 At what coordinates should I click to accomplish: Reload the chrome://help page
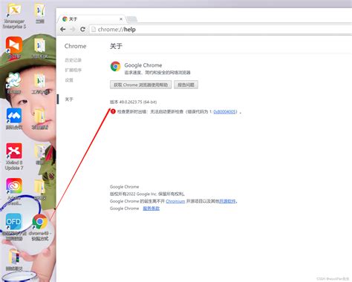coord(82,30)
